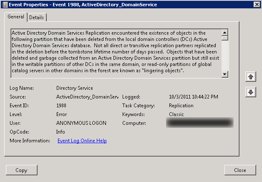This screenshot has width=262, height=182.
Task: Click the description scrollbar thumb
Action: [225, 38]
